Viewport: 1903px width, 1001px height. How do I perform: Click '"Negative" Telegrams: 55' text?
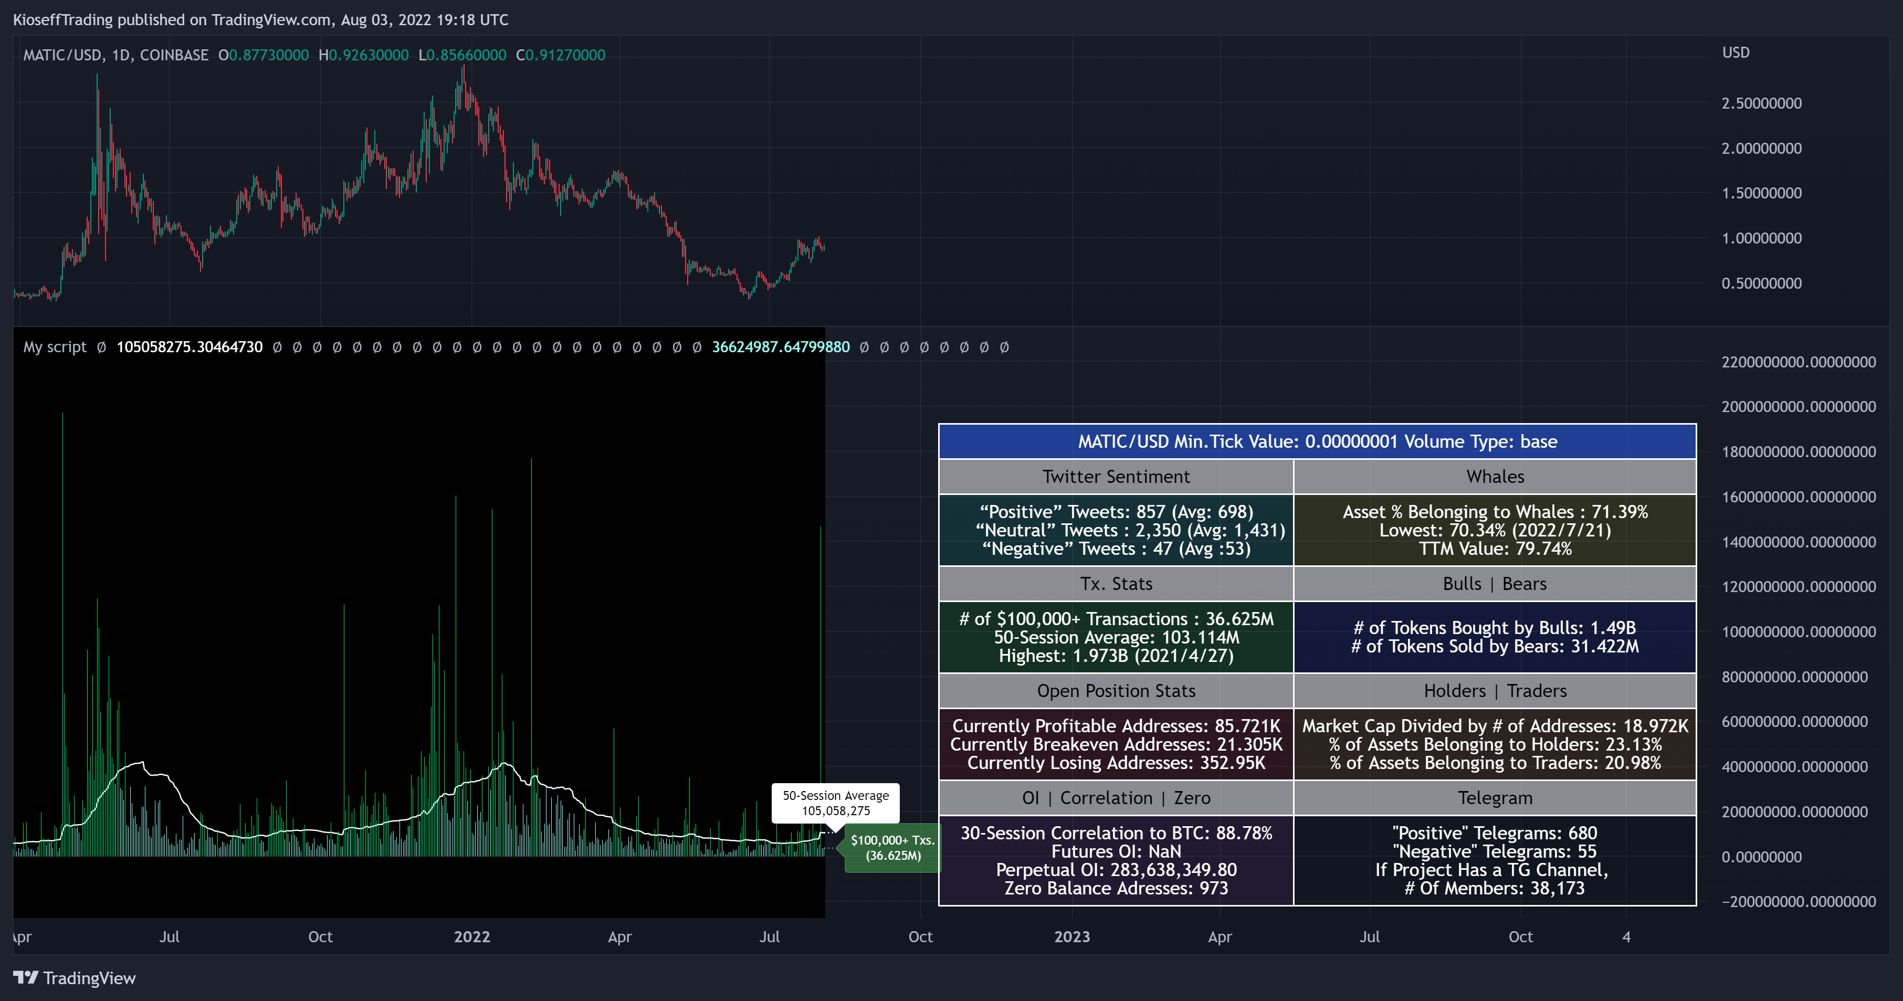coord(1495,852)
